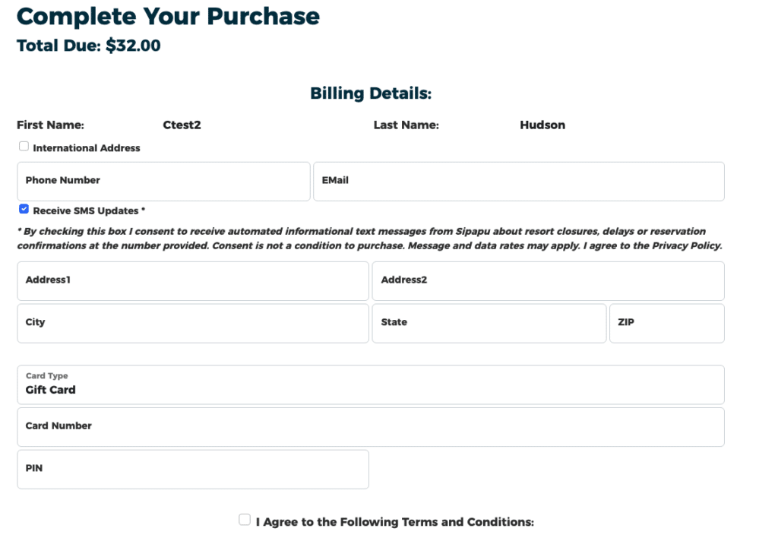This screenshot has width=778, height=541.
Task: Focus the gift card PIN field
Action: 193,470
